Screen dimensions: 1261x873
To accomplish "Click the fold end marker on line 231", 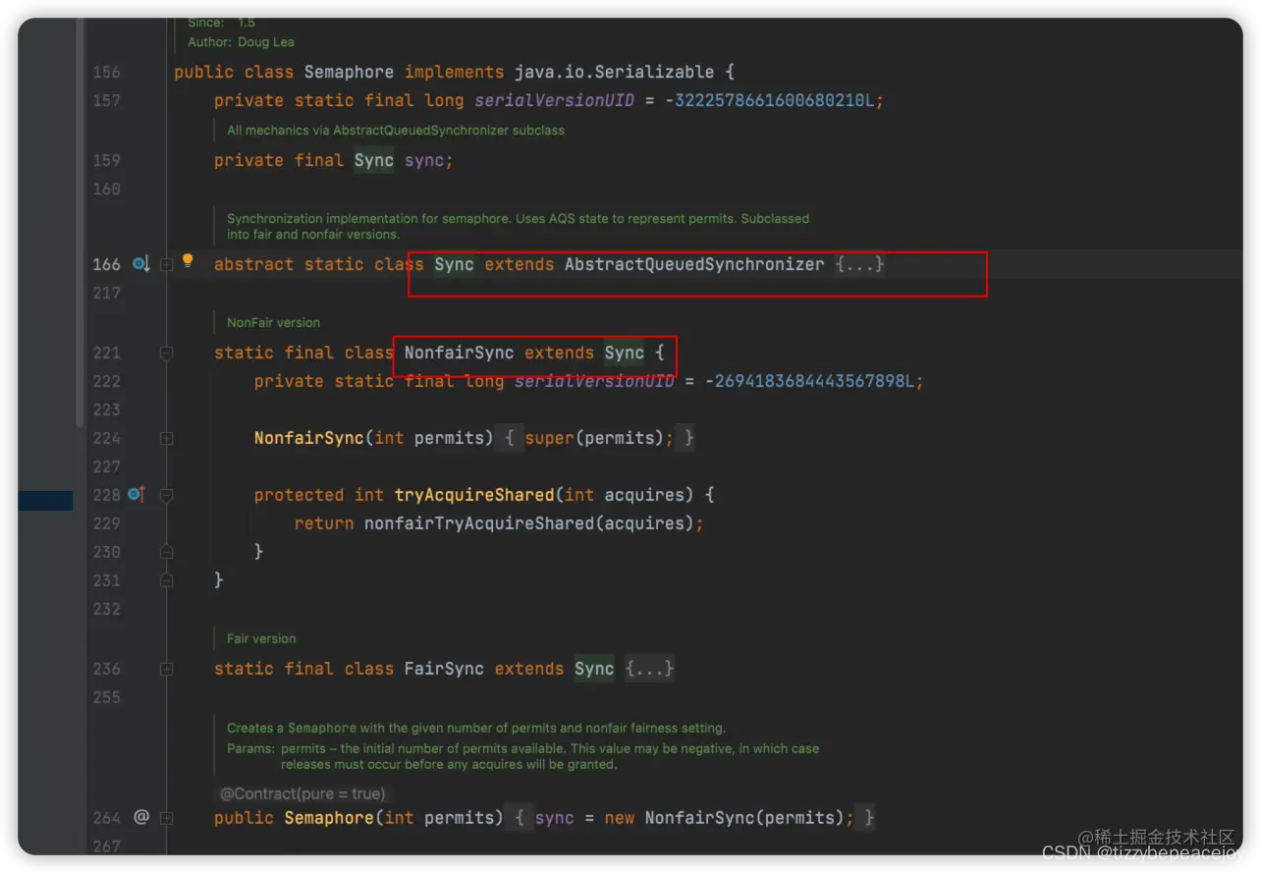I will click(x=167, y=580).
